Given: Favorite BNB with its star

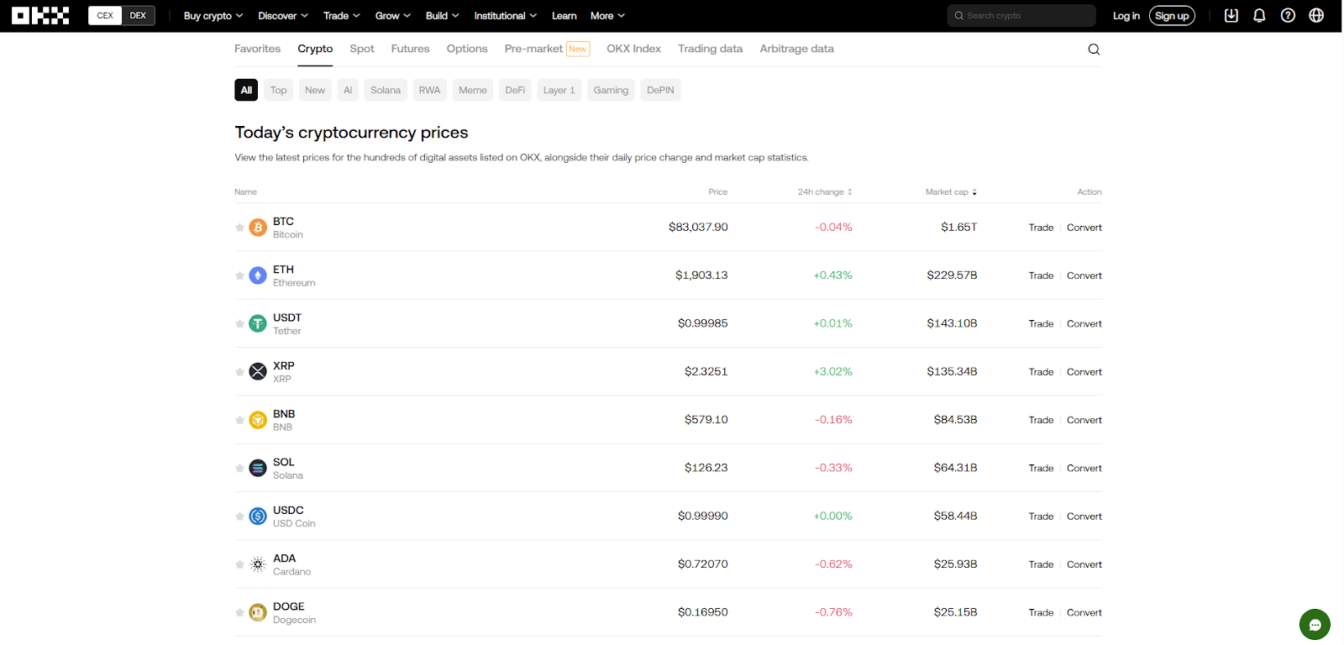Looking at the screenshot, I should coord(239,420).
